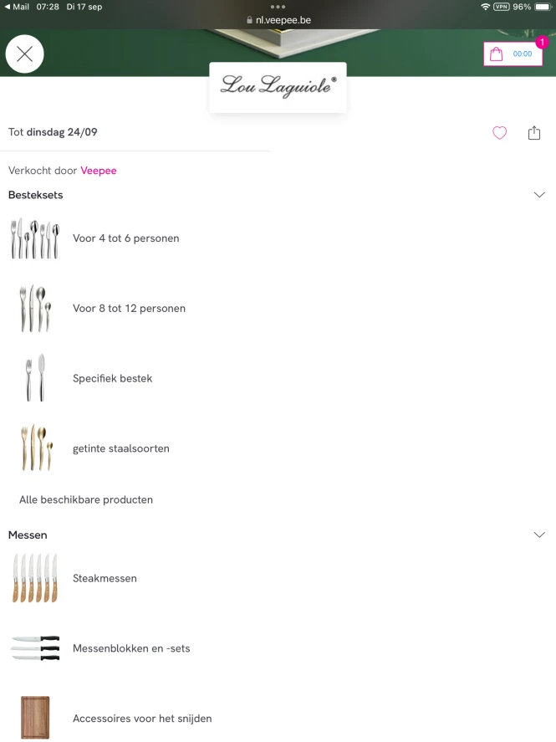View 'Alle beschikbare producten'
The height and width of the screenshot is (742, 556).
(86, 500)
